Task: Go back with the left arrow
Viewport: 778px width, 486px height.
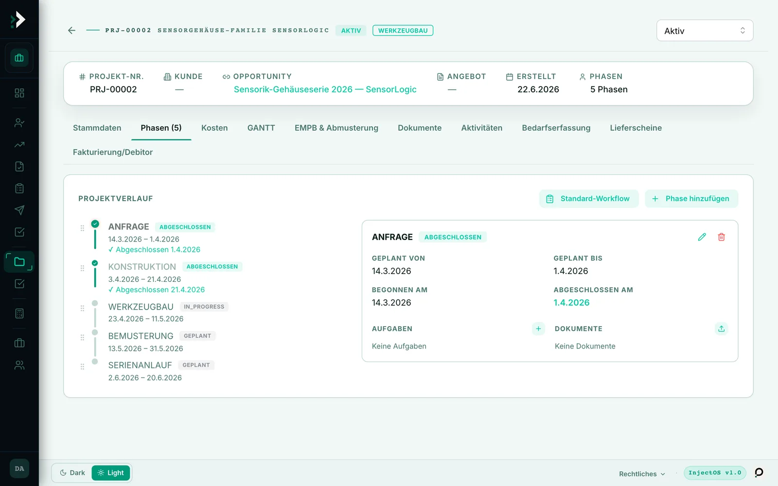Action: [x=71, y=30]
